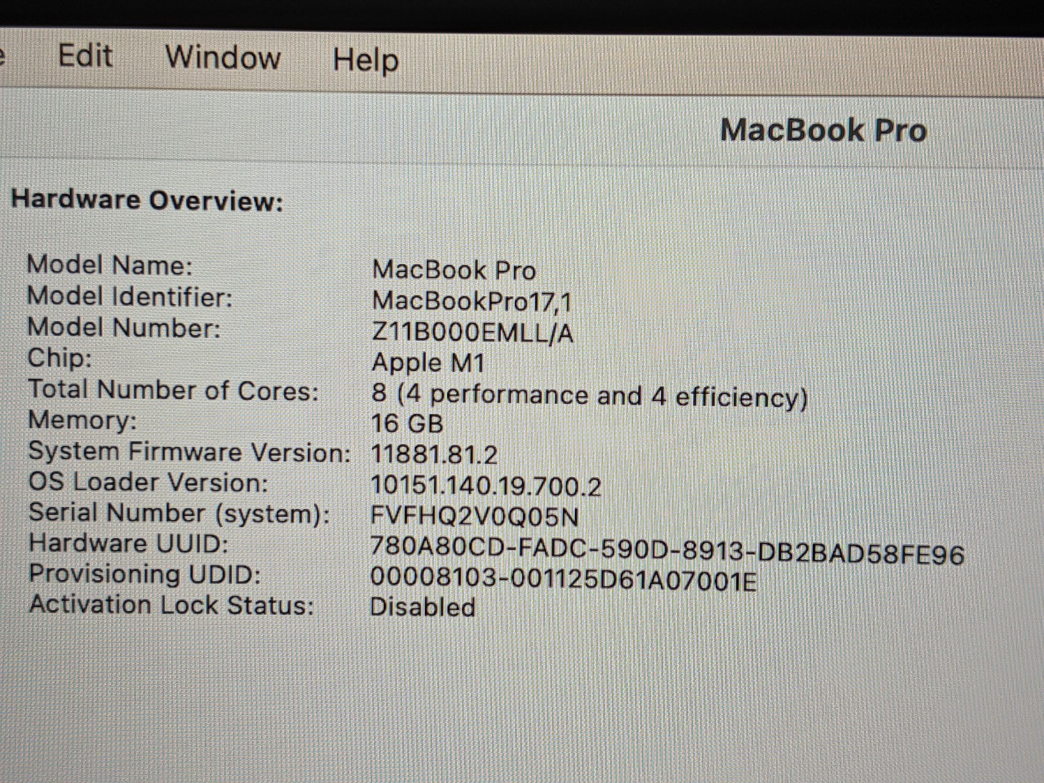This screenshot has height=783, width=1044.
Task: Click the OS Loader Version label
Action: click(148, 483)
